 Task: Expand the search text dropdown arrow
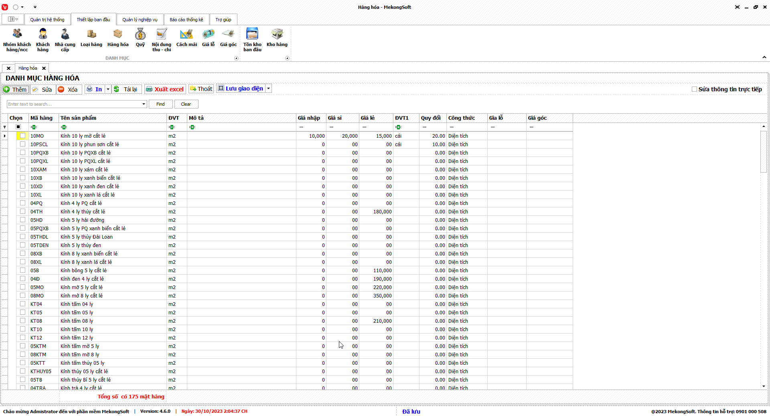coord(144,104)
